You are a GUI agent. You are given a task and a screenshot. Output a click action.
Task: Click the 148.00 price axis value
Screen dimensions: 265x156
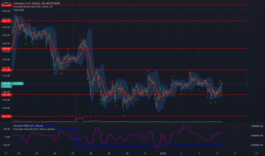point(6,92)
